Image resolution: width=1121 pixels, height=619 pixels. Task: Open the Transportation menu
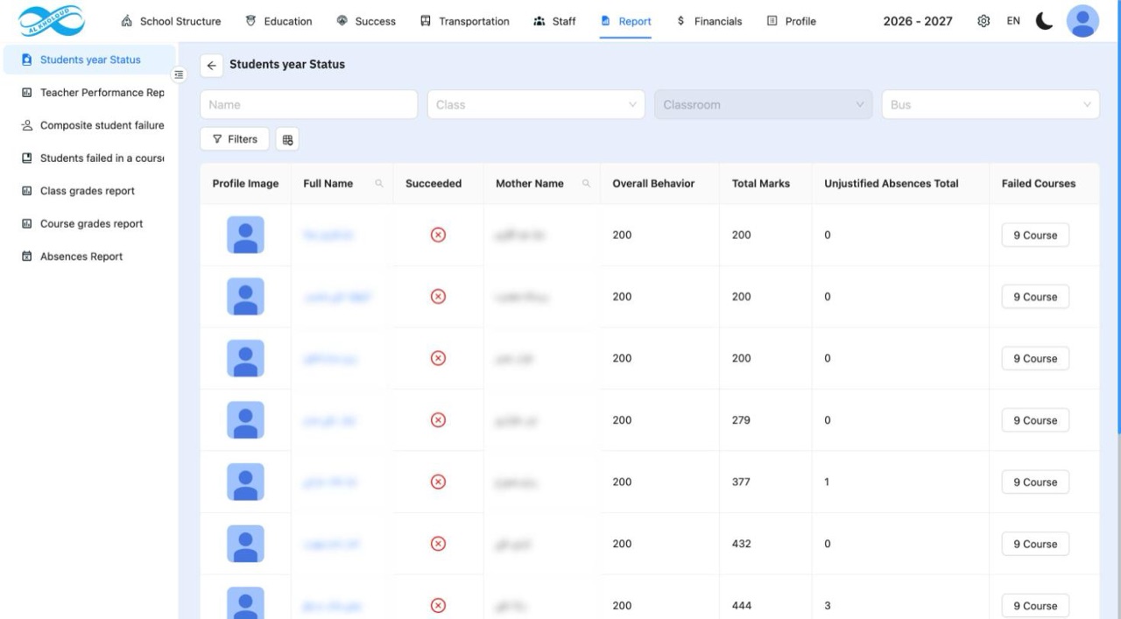click(x=465, y=22)
